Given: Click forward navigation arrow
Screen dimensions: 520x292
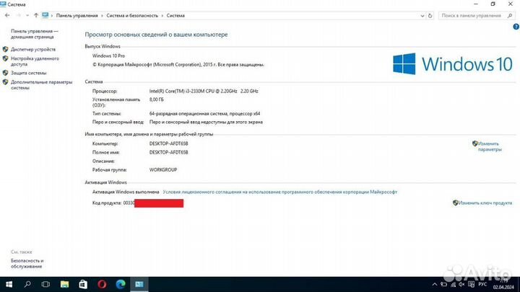Looking at the screenshot, I should [x=19, y=16].
